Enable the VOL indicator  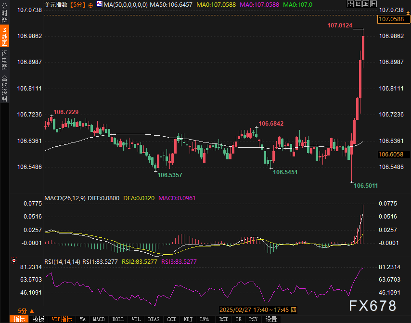tap(136, 319)
